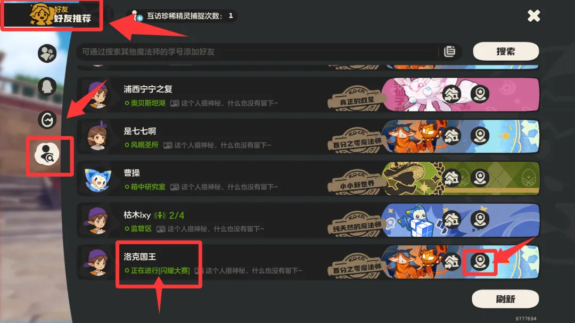The image size is (575, 323).
Task: Open home icon on 枯木lxy row
Action: [452, 220]
